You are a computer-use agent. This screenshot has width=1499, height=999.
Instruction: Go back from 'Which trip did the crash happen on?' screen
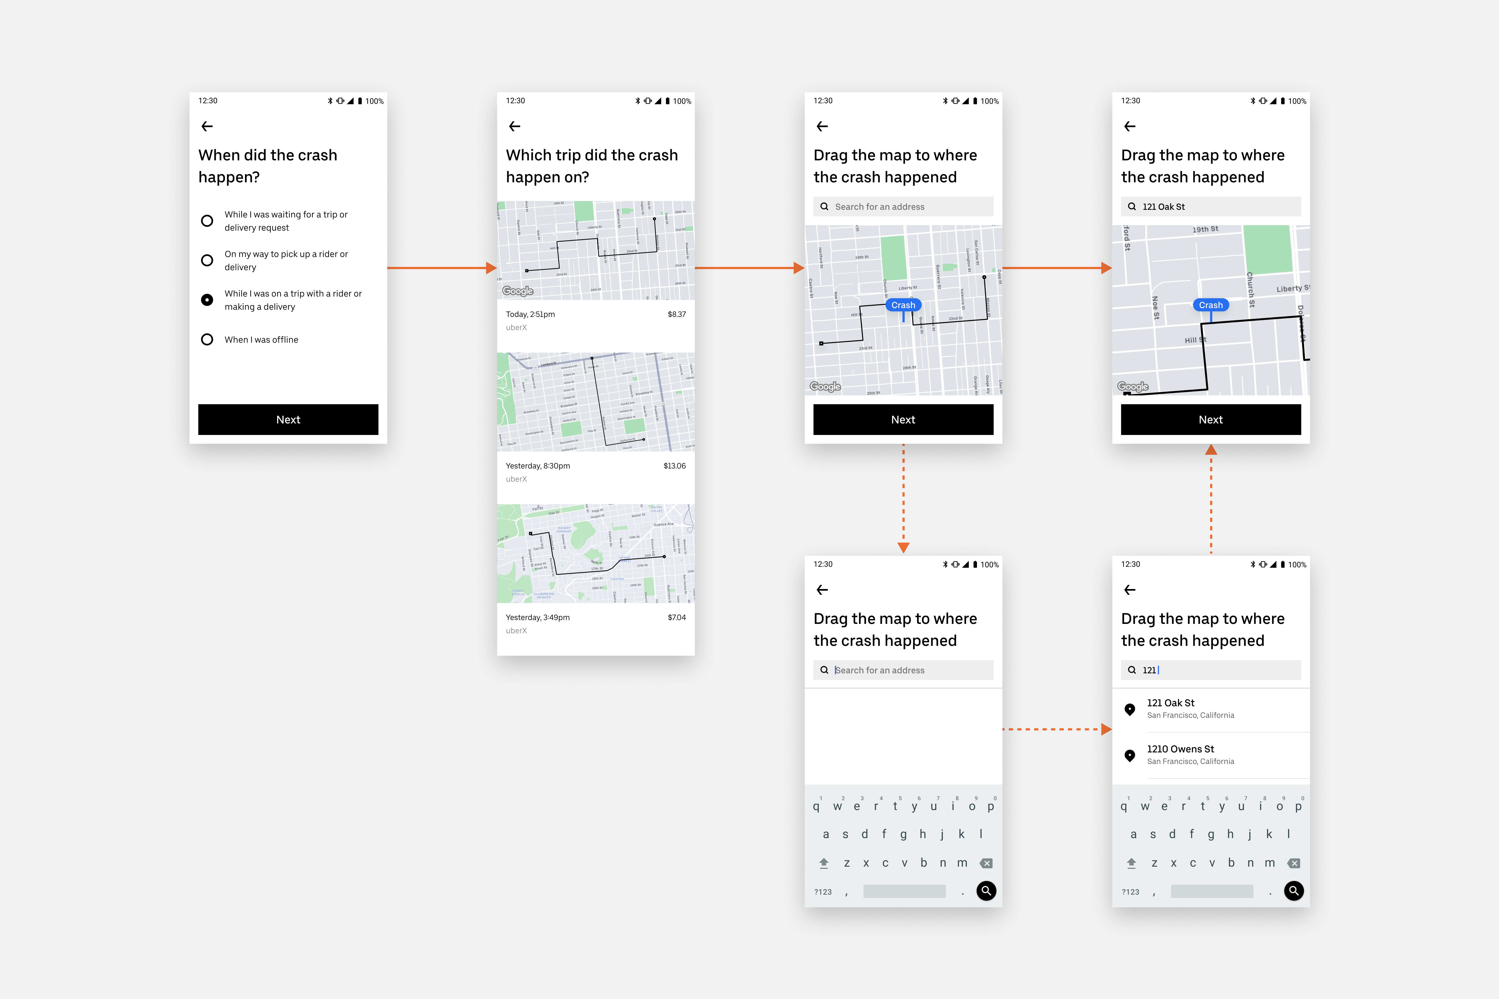[x=515, y=126]
